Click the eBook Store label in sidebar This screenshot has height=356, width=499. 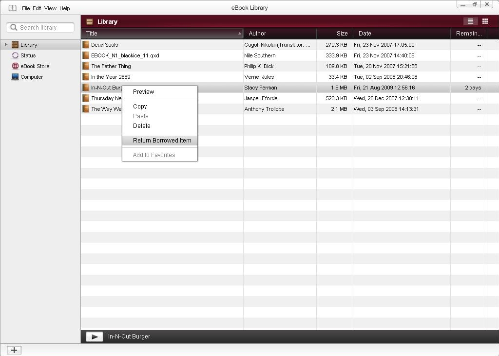coord(35,66)
